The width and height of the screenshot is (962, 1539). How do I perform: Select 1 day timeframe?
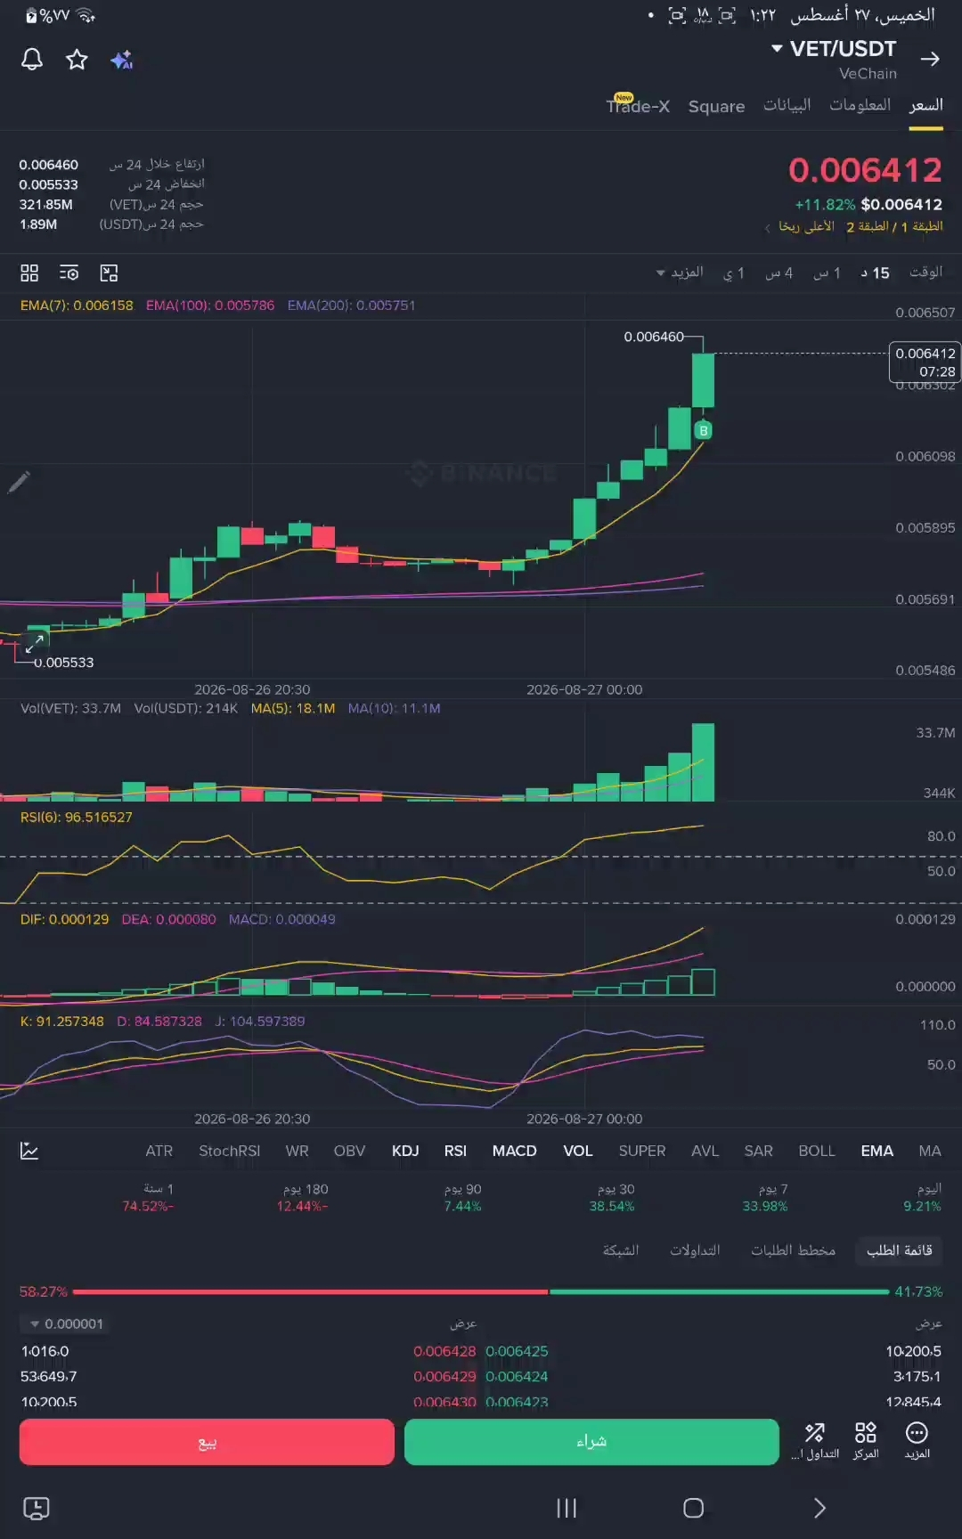(733, 273)
